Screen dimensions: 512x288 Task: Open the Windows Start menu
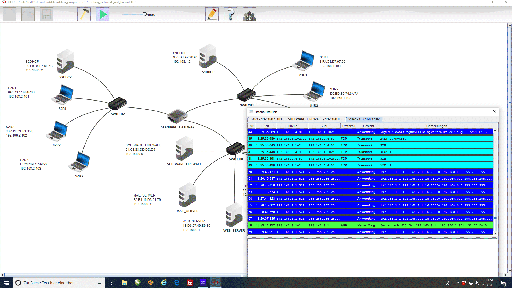tap(6, 283)
